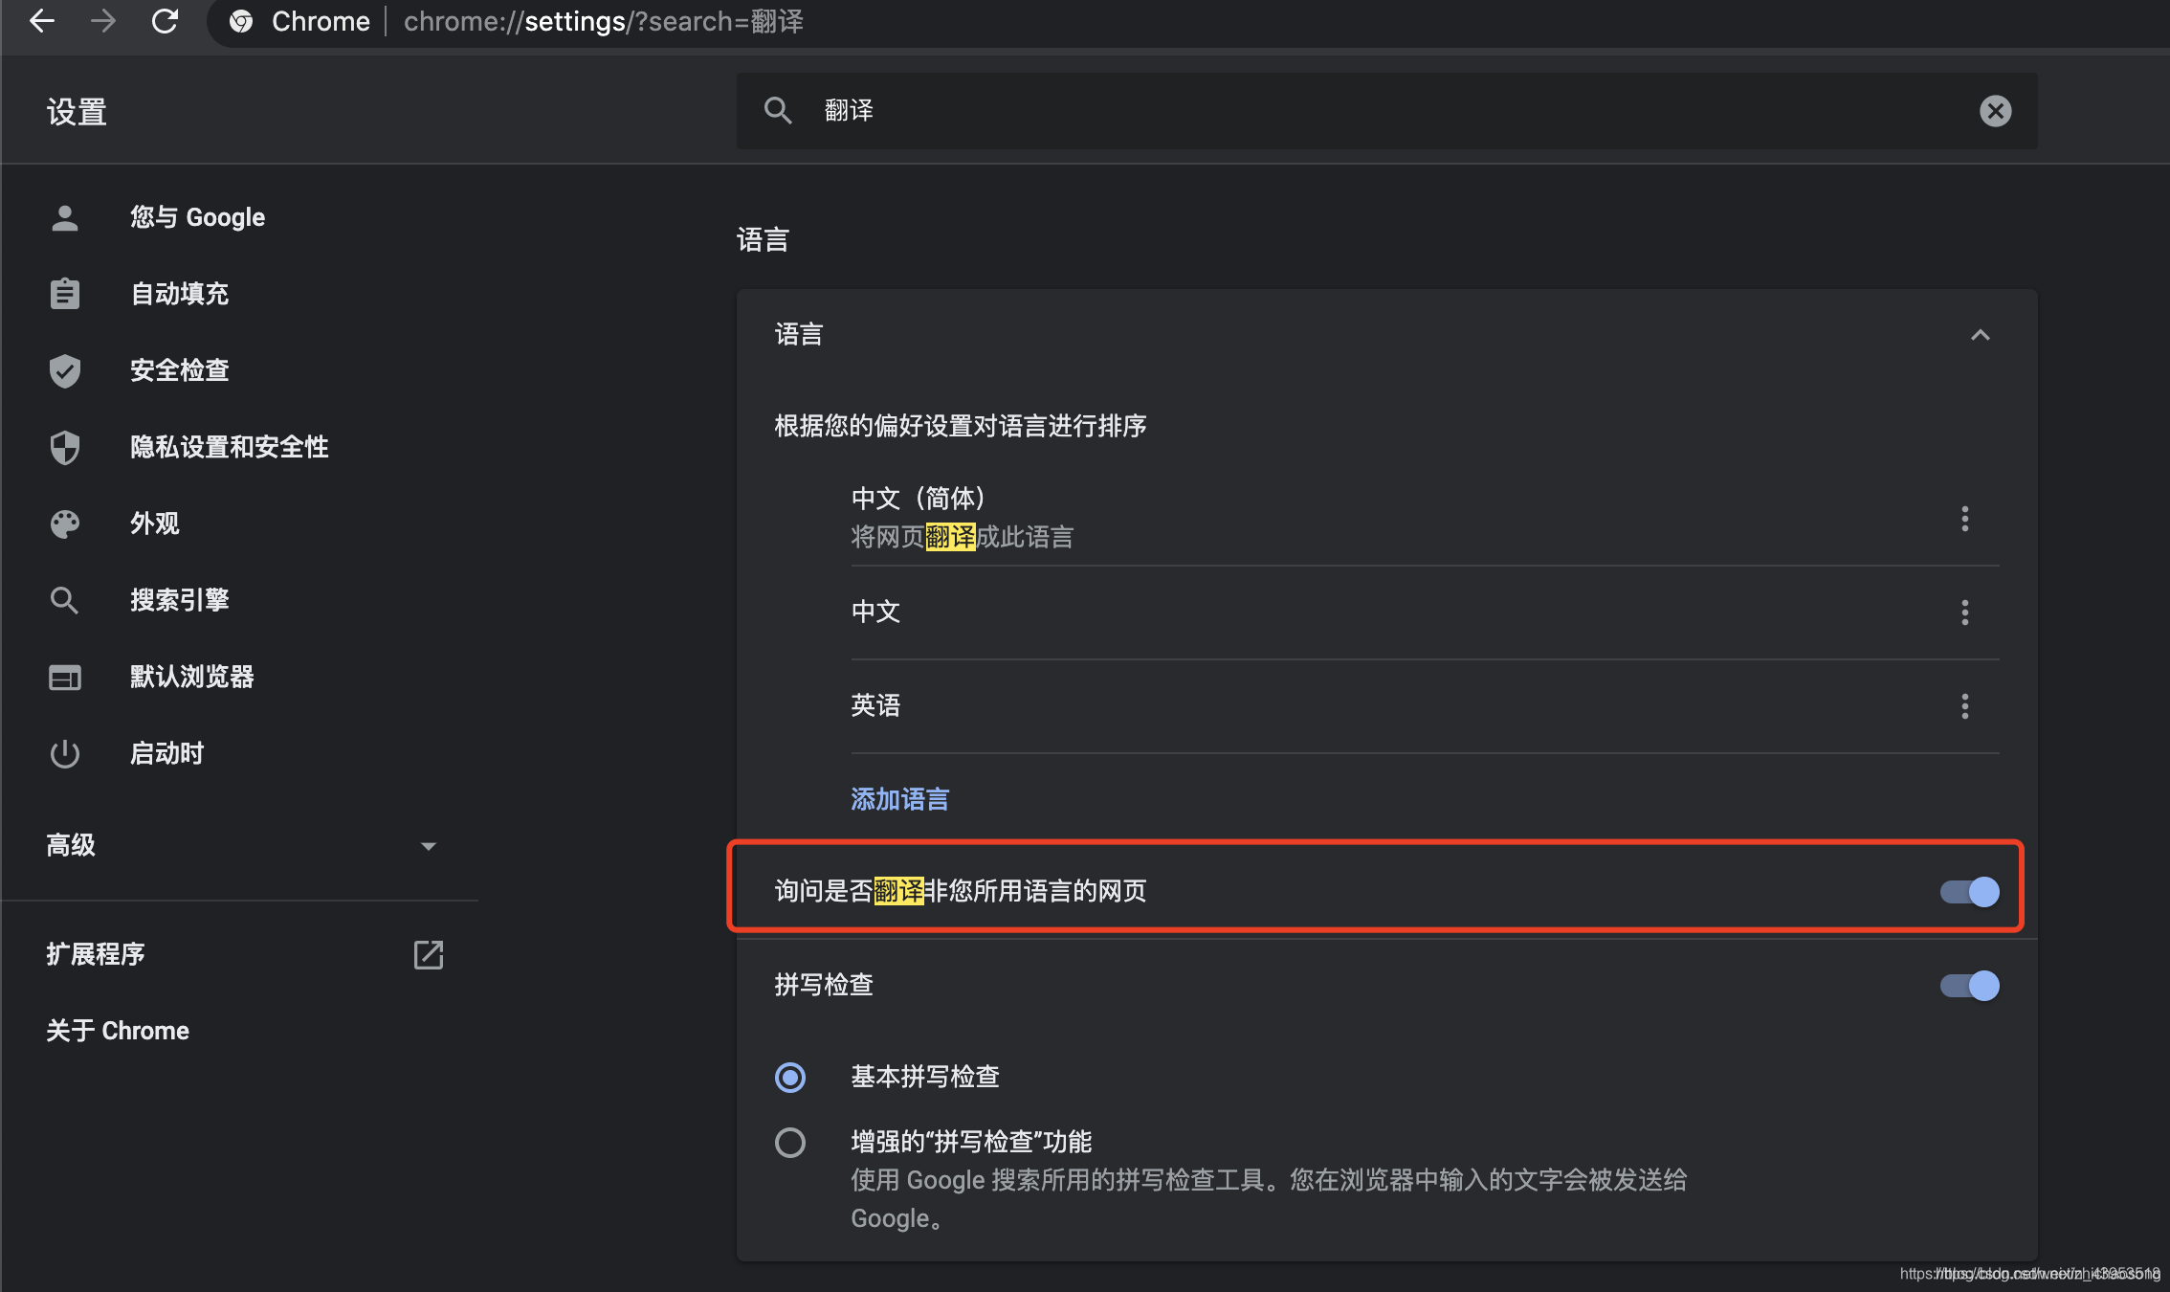This screenshot has width=2170, height=1292.
Task: Select the basic spell check radio button
Action: 790,1078
